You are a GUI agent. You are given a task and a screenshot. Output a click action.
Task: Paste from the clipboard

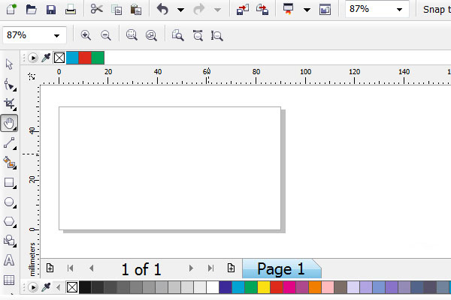[x=136, y=10]
